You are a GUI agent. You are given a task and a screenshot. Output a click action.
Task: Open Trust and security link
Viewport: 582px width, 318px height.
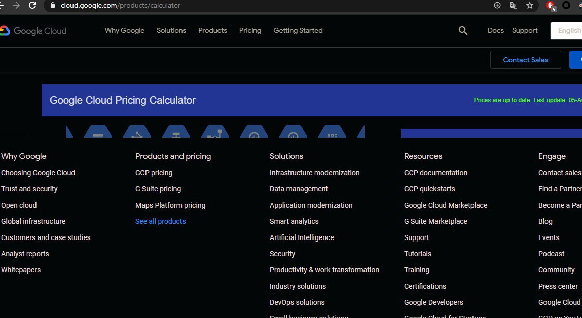(x=29, y=189)
